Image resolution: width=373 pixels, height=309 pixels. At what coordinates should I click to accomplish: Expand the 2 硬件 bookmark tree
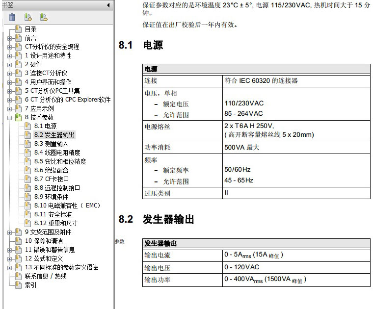(x=10, y=64)
